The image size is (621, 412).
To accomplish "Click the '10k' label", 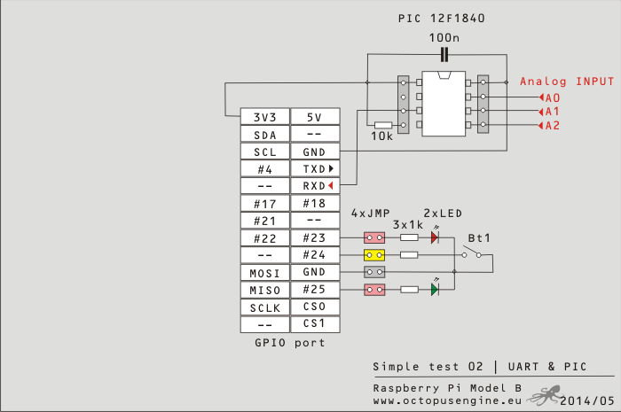I will (381, 136).
